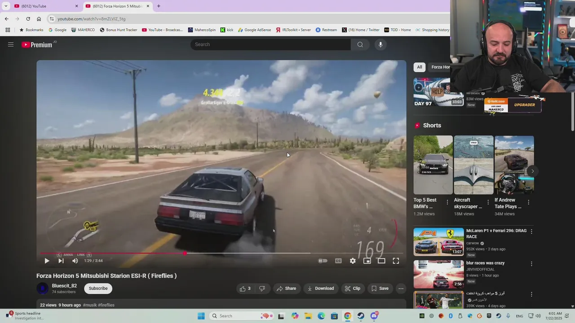Open Bluescit_82 channel avatar
The image size is (575, 323).
[42, 288]
